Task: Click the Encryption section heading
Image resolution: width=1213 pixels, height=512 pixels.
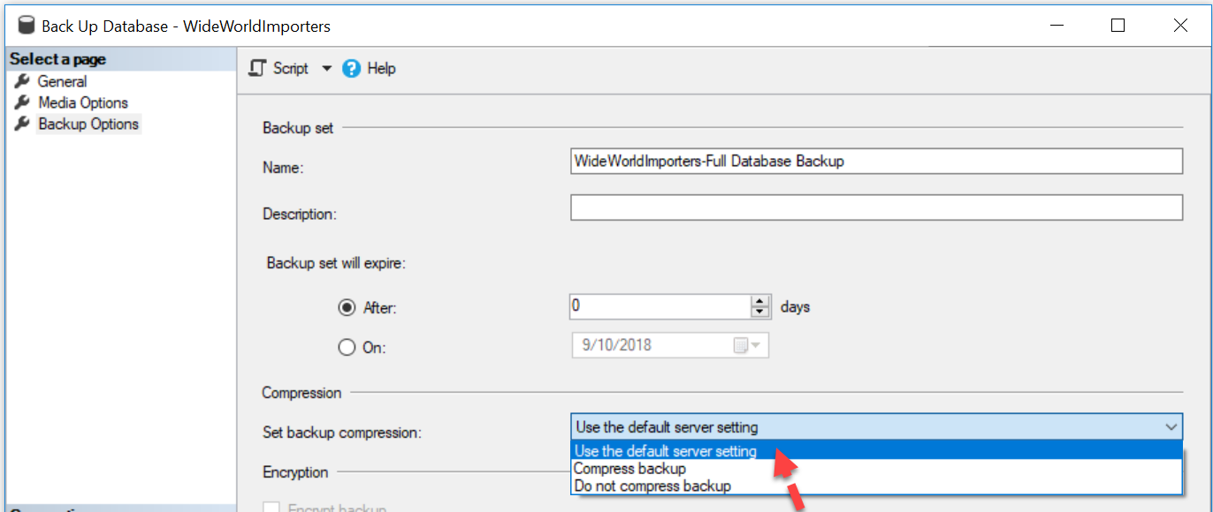Action: click(x=295, y=472)
